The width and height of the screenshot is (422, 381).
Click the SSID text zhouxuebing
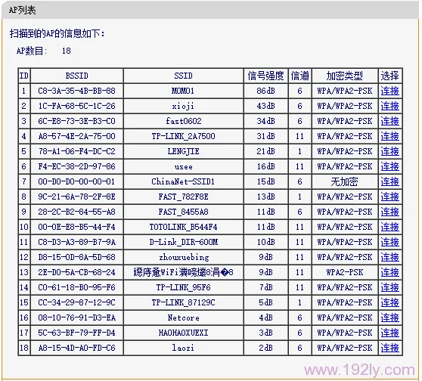[x=184, y=258]
